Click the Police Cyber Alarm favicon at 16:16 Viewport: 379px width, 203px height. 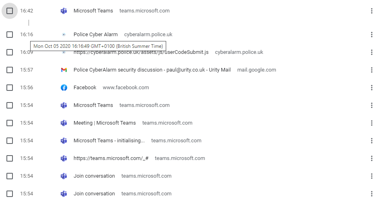tap(64, 35)
